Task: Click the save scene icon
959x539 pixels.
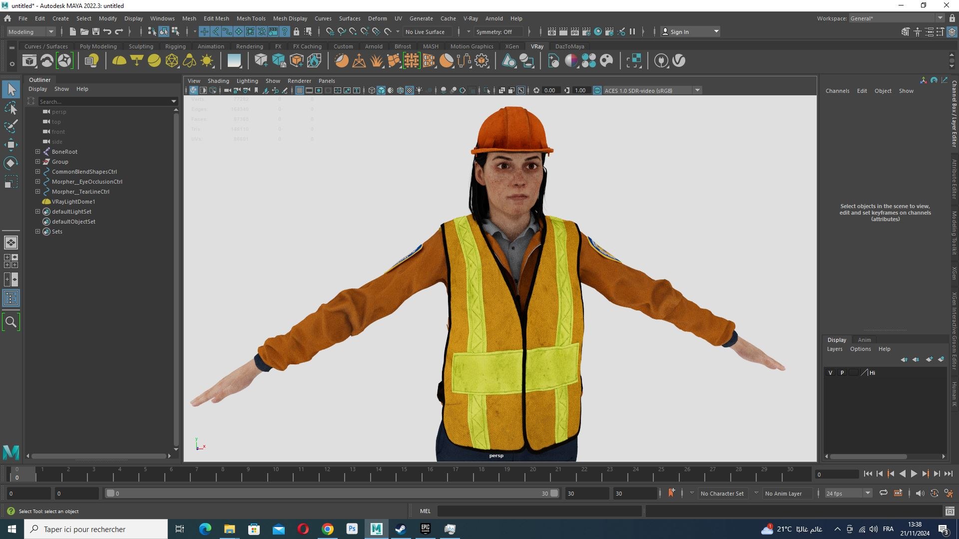Action: 96,31
